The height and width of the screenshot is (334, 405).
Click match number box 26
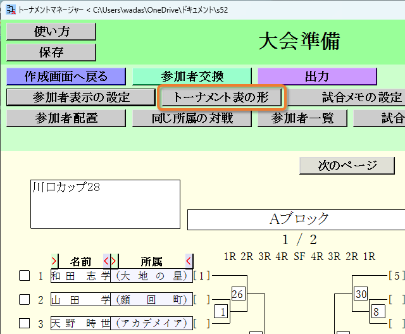coord(238,294)
